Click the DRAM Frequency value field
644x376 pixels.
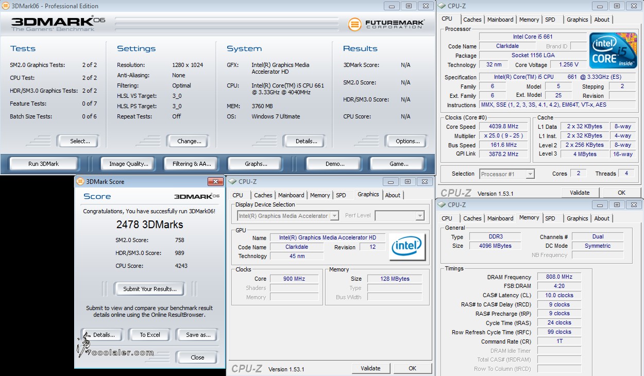tap(559, 277)
